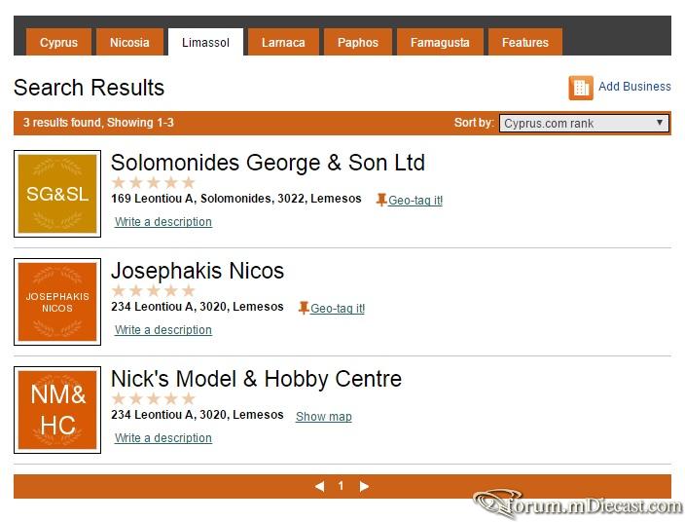Expand the Sort by Cyprus.com rank dropdown
685x522 pixels.
pos(584,124)
